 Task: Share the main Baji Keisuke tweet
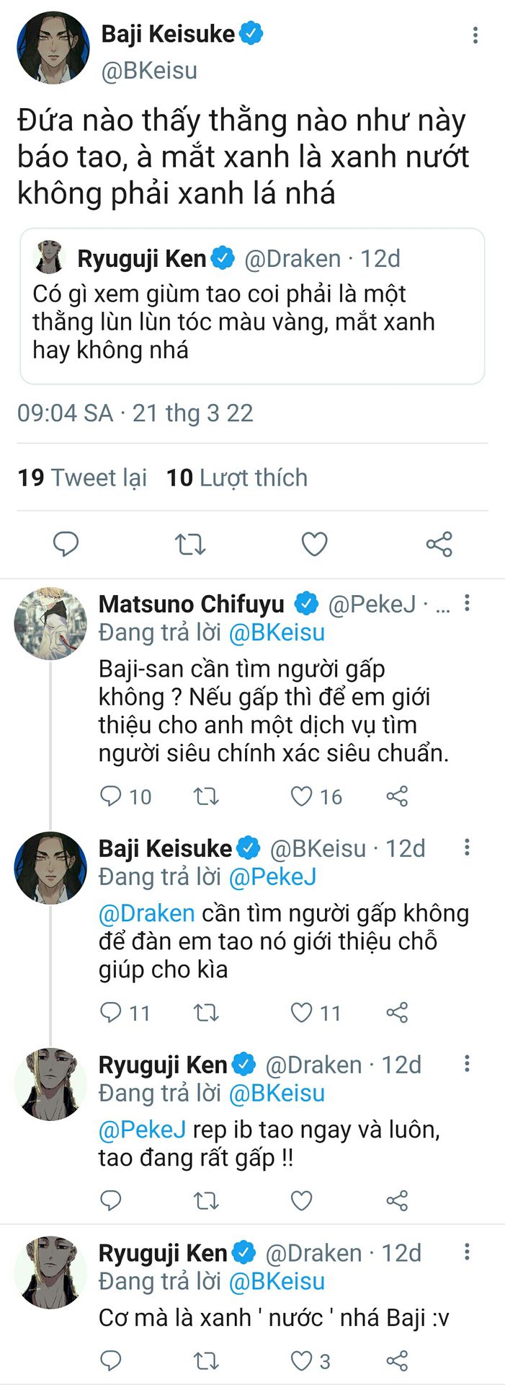[x=439, y=544]
